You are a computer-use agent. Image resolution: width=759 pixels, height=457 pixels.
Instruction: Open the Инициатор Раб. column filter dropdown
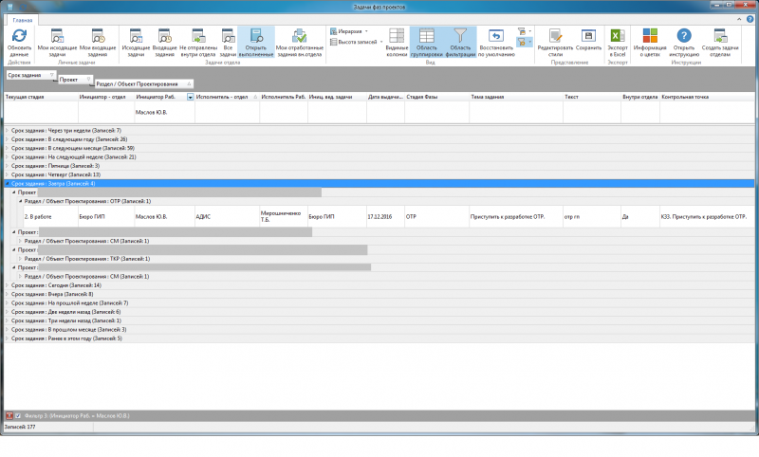point(190,97)
